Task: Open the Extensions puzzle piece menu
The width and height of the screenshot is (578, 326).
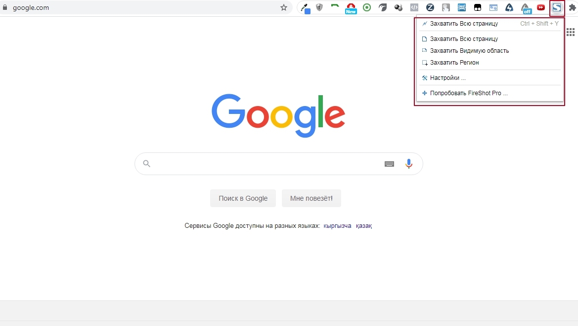Action: [573, 7]
